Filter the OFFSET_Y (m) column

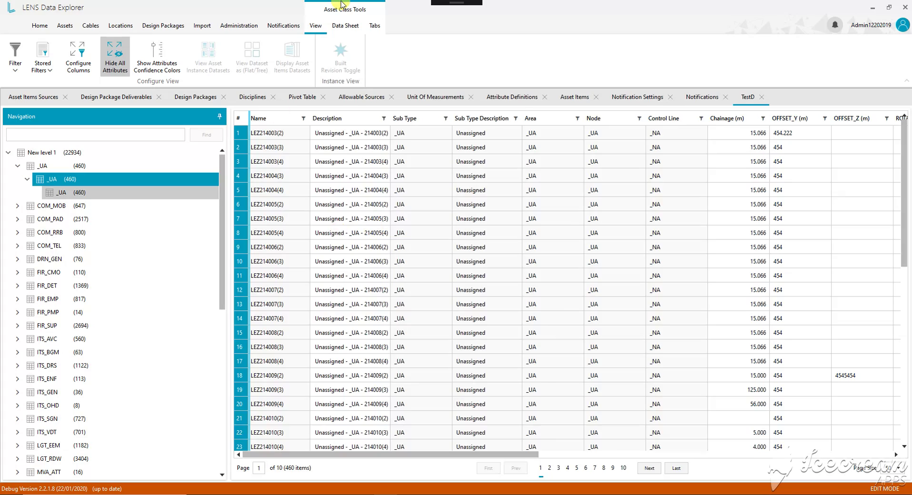coord(825,119)
